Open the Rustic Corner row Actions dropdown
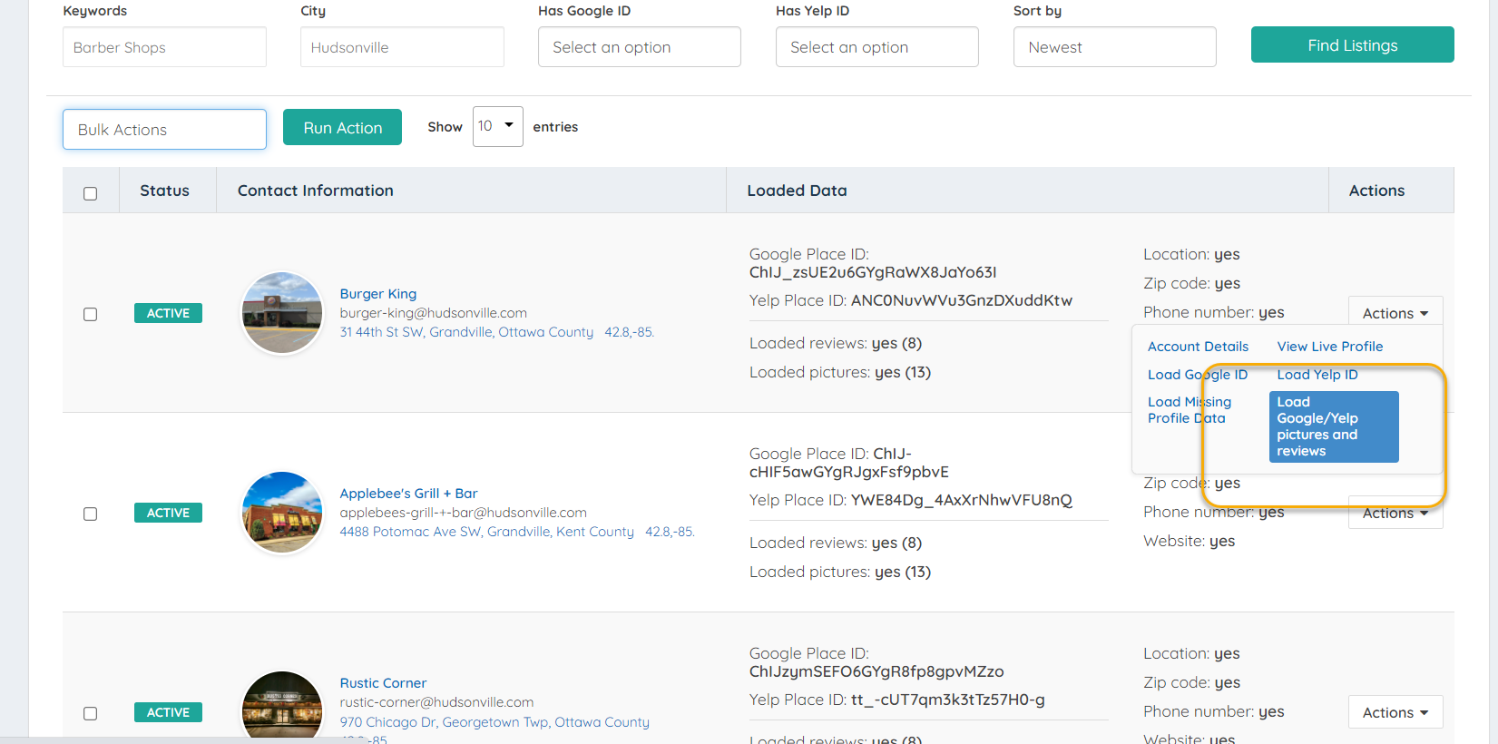Screen dimensions: 1498x744 (1395, 712)
